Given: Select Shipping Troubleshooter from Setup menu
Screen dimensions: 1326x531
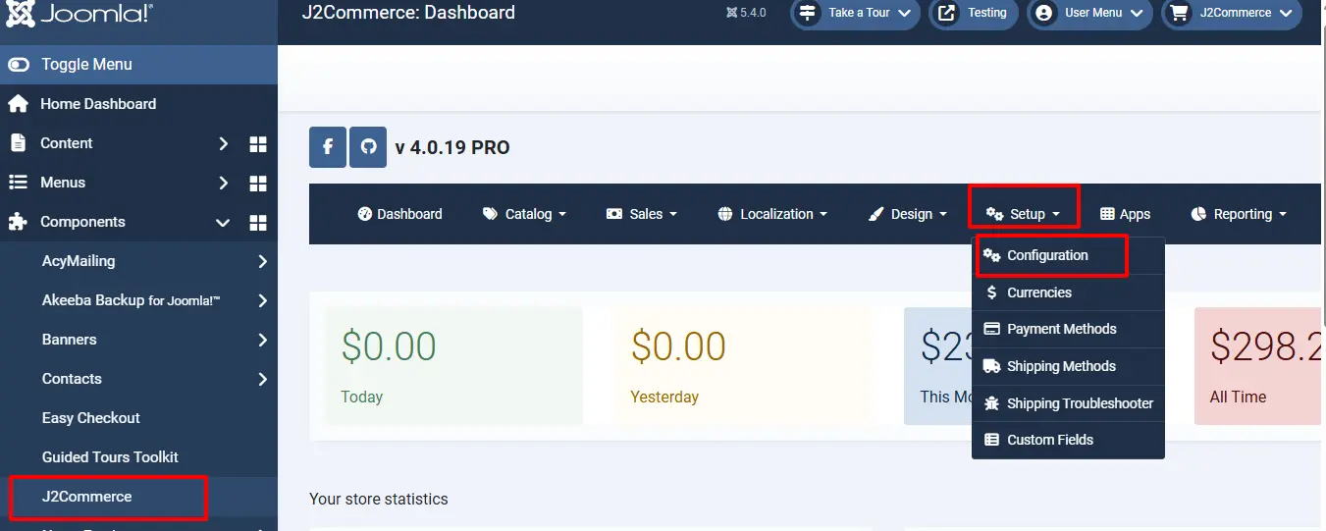Looking at the screenshot, I should tap(1068, 403).
